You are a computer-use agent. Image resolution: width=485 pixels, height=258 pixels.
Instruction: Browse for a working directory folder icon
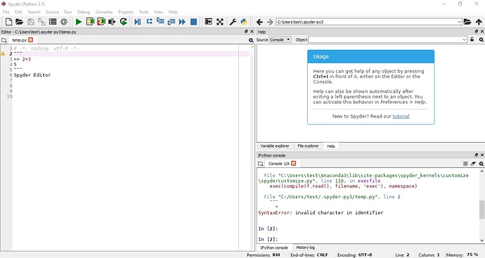click(467, 22)
